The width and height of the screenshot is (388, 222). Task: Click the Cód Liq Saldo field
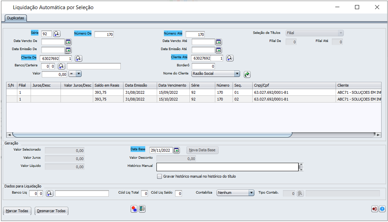pos(178,193)
